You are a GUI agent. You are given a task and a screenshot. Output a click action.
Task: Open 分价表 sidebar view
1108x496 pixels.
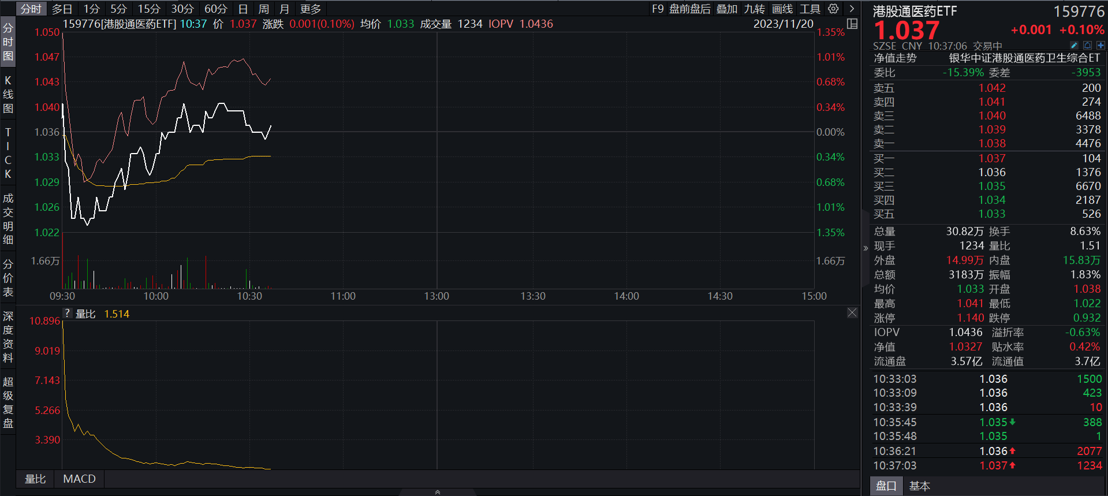click(8, 278)
